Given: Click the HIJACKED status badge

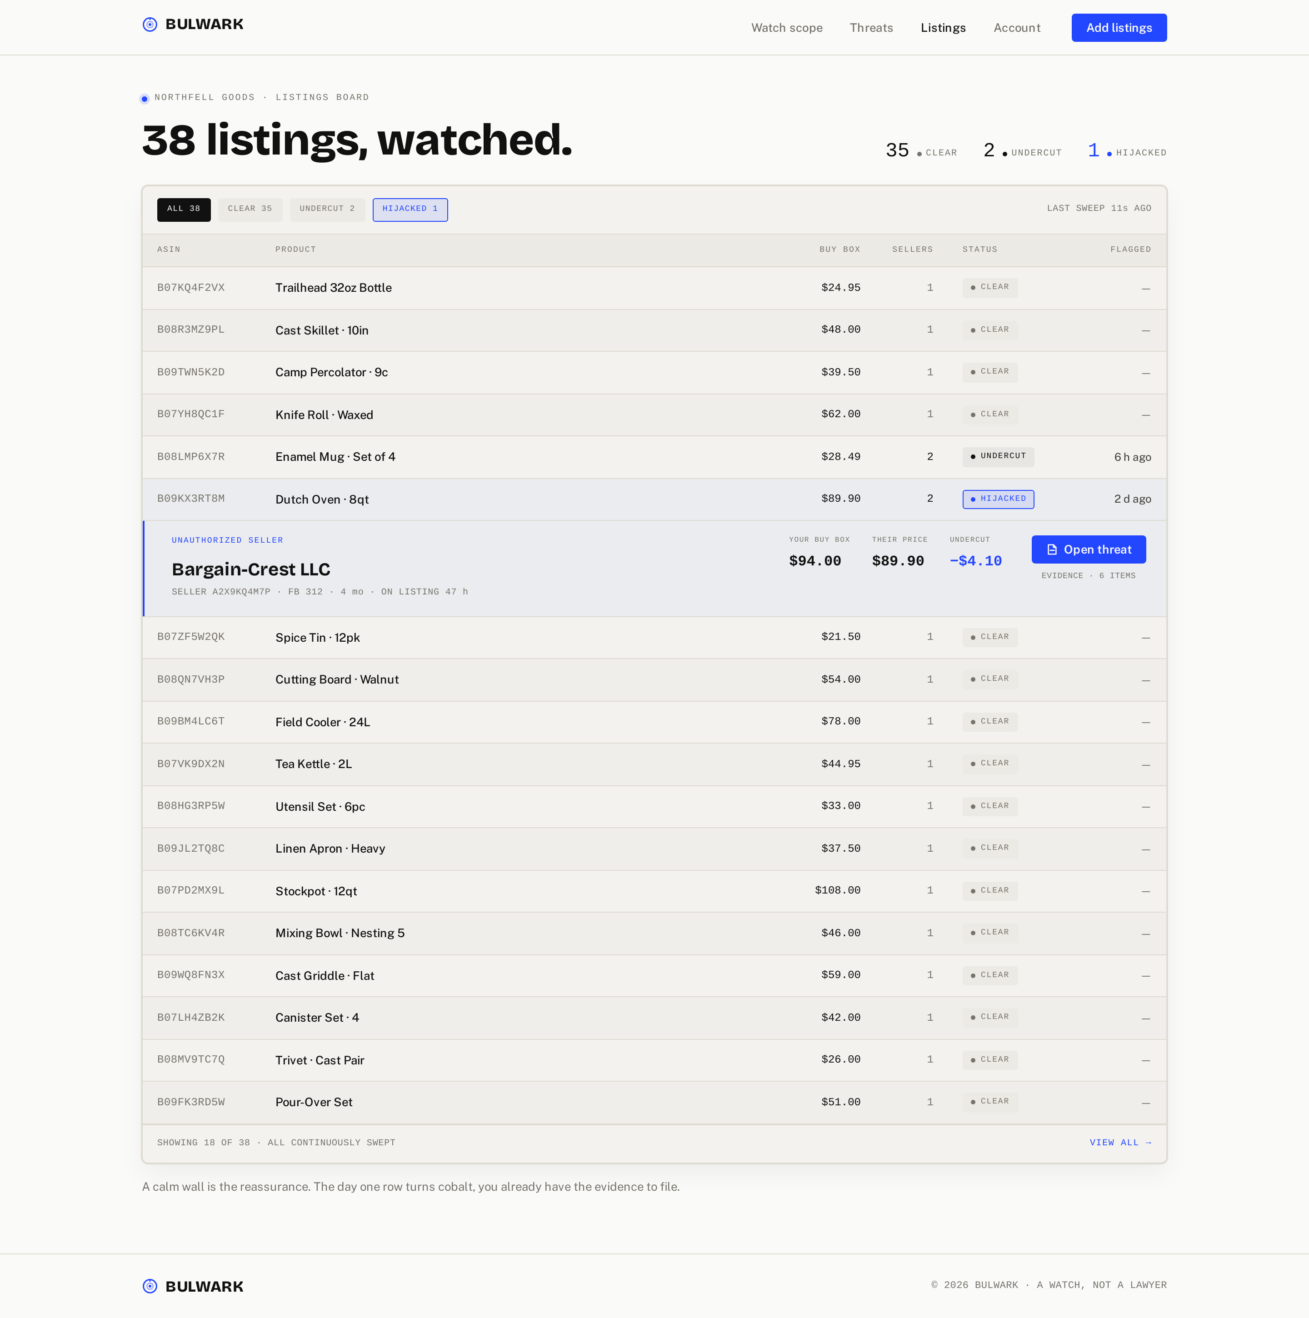Looking at the screenshot, I should pyautogui.click(x=998, y=499).
